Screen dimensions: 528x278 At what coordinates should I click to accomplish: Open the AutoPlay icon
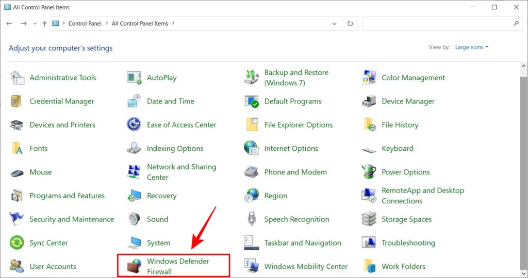(134, 78)
